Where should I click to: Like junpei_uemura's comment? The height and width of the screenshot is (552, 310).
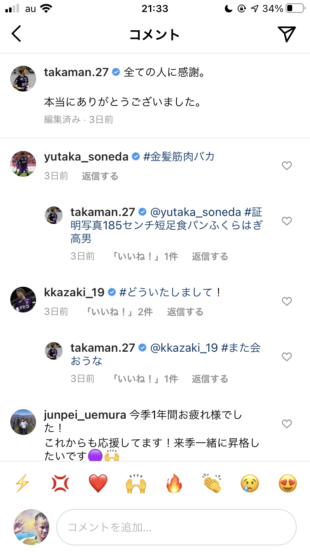tap(286, 424)
